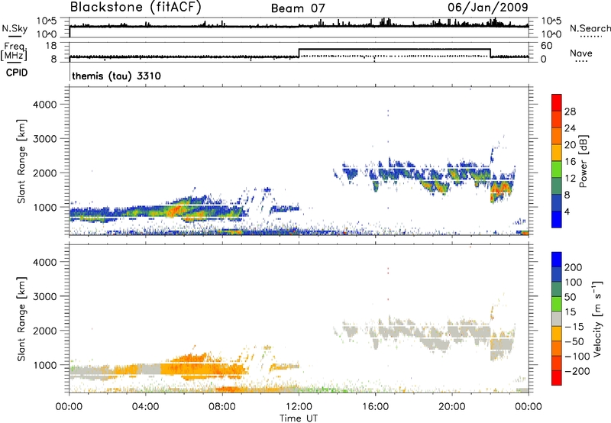This screenshot has width=611, height=423.
Task: Click the strong orange backscatter near 05:30 in power panel
Action: tap(176, 210)
